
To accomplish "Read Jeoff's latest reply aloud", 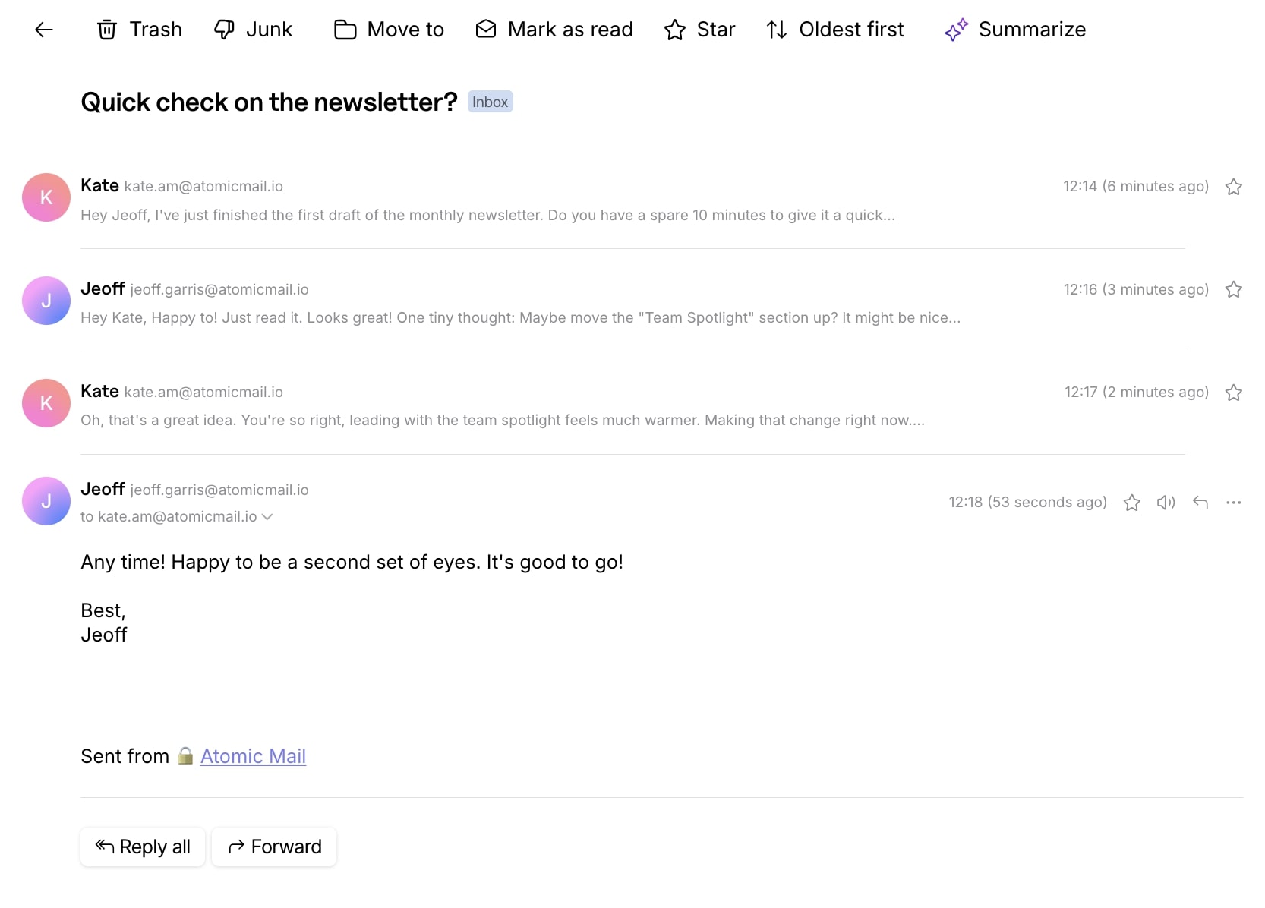I will click(1166, 503).
